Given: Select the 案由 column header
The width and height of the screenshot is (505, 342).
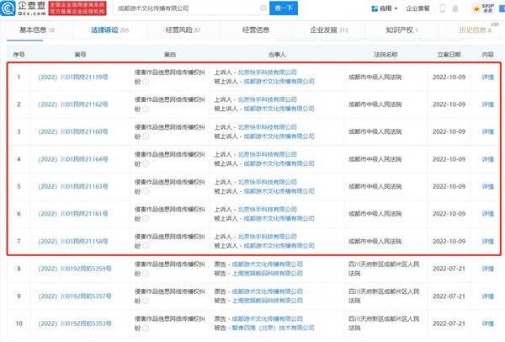Looking at the screenshot, I should point(170,55).
